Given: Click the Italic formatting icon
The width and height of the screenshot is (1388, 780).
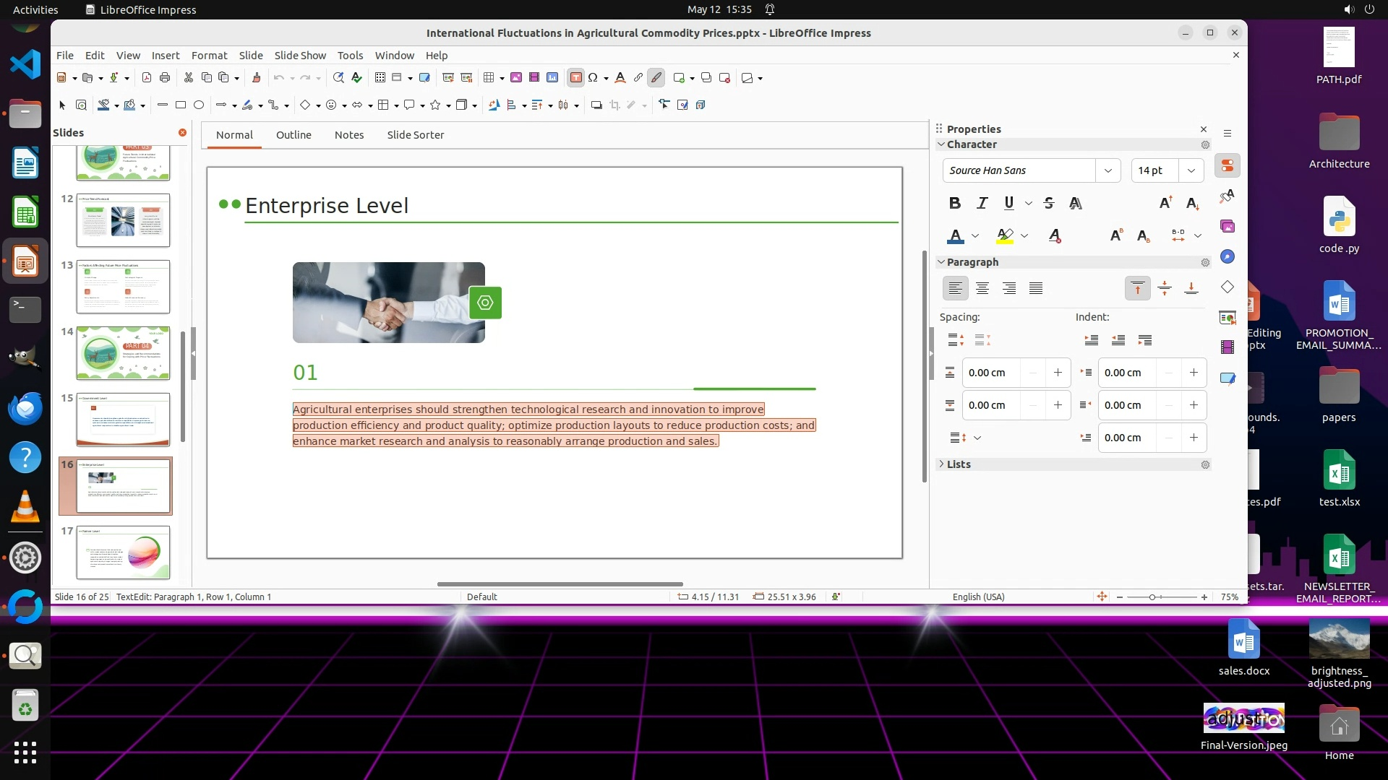Looking at the screenshot, I should click(x=982, y=203).
